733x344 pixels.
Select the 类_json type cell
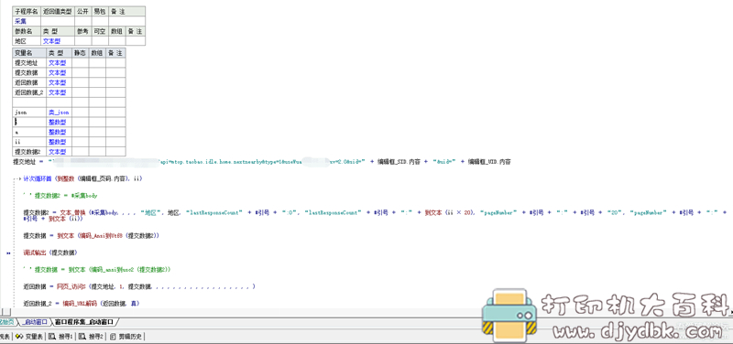click(x=59, y=112)
